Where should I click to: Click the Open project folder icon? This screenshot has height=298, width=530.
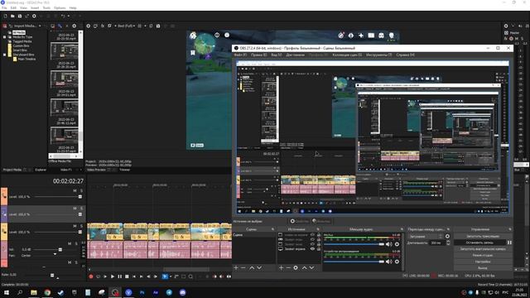tap(12, 16)
